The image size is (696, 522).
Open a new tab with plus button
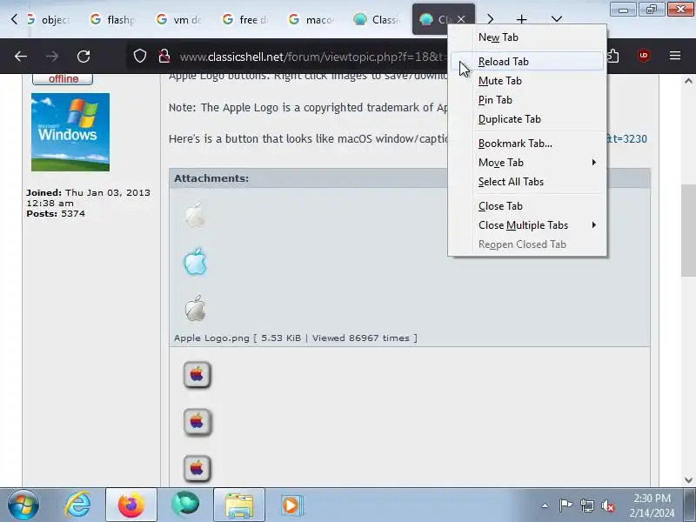click(521, 19)
